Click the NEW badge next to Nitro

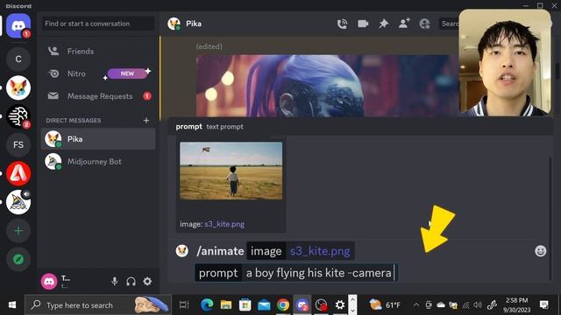127,73
